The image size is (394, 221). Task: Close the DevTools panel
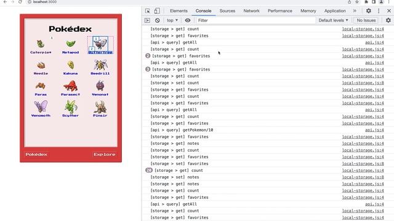(388, 11)
